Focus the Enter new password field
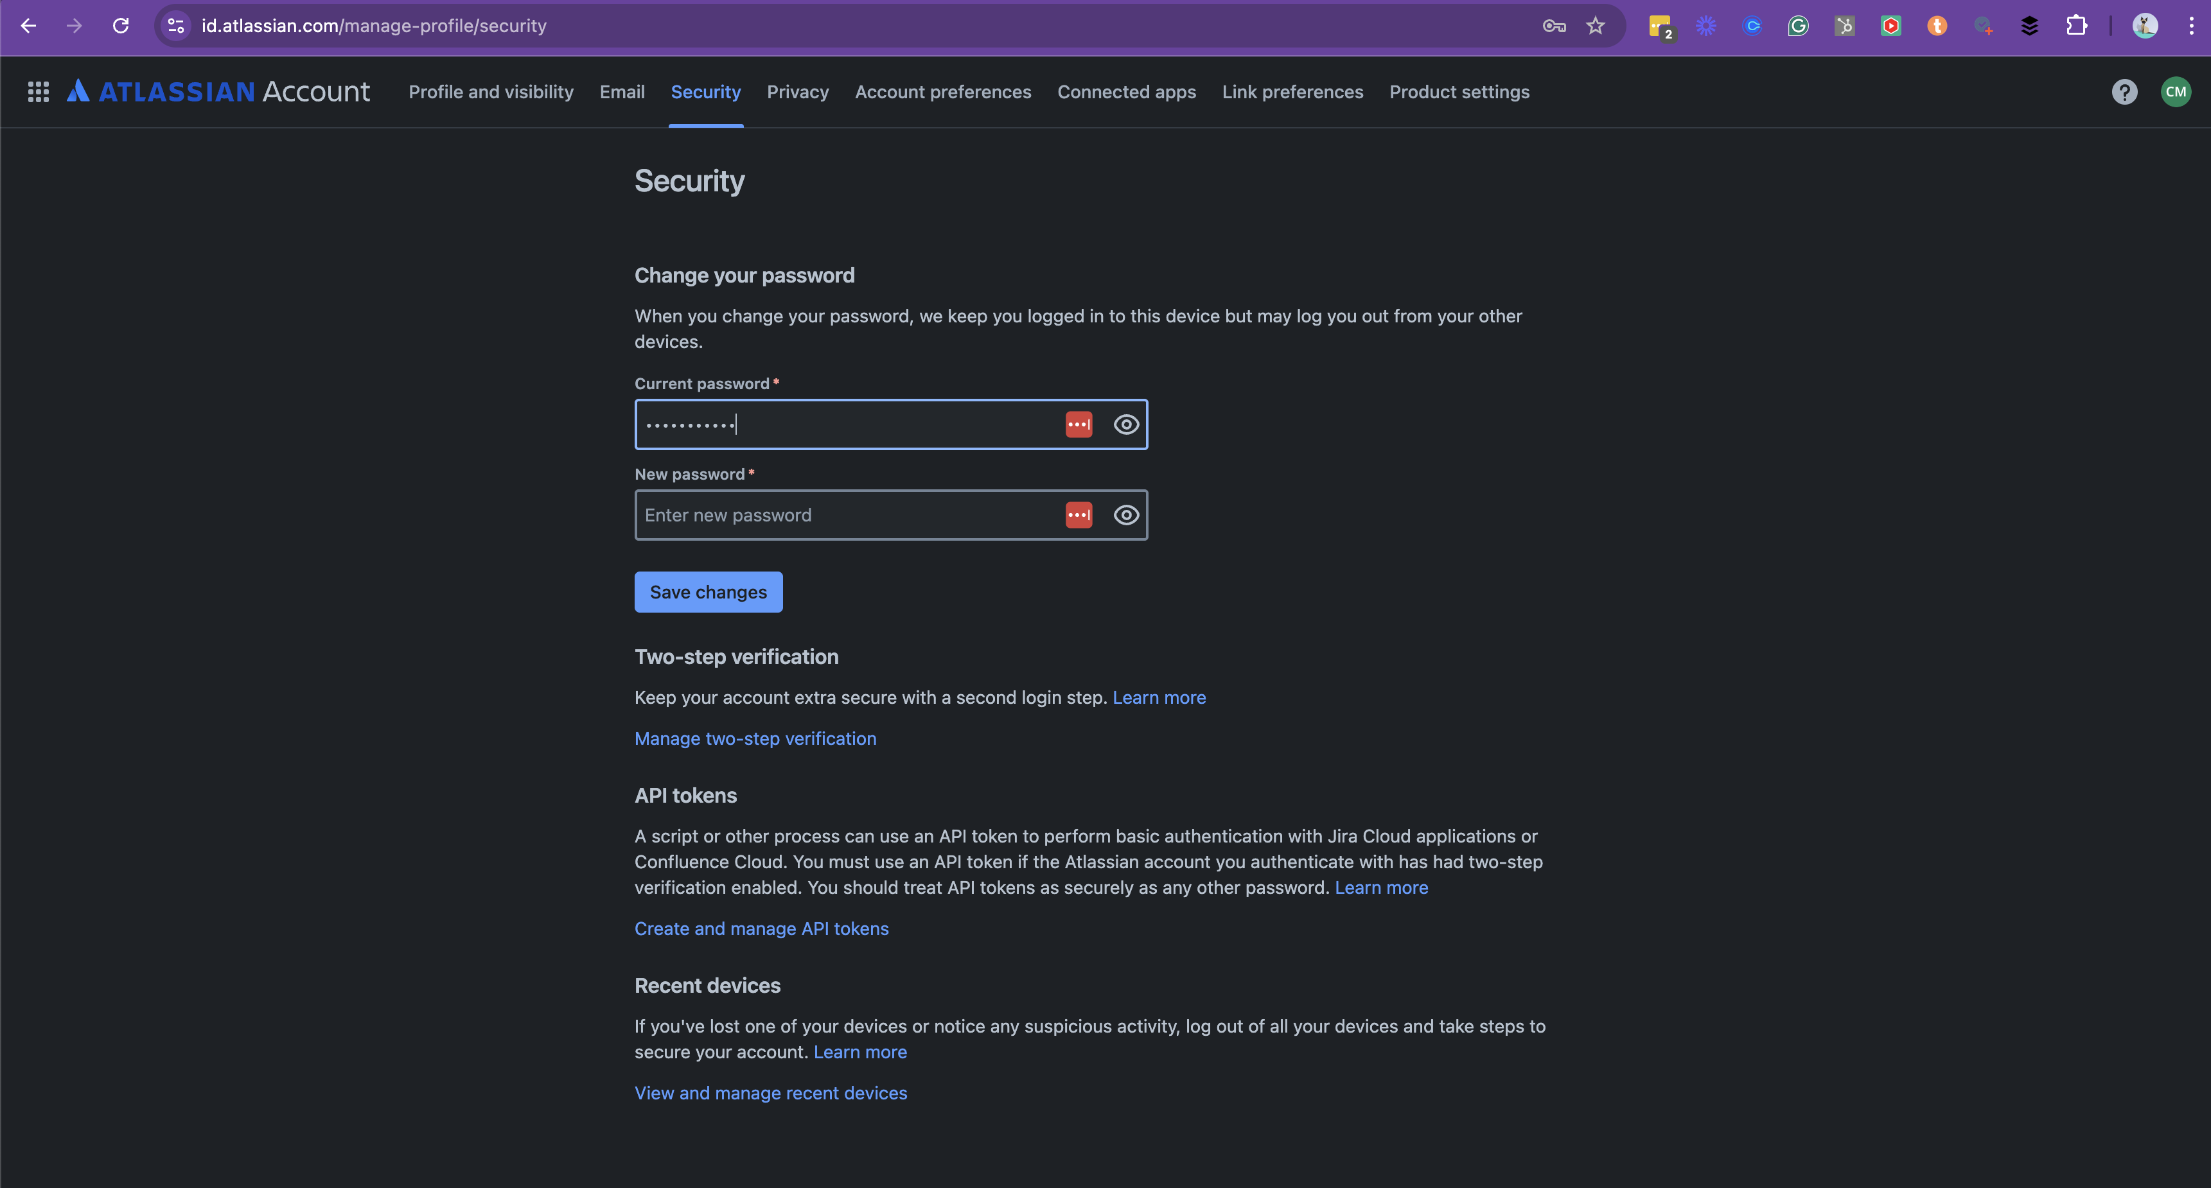 click(845, 516)
